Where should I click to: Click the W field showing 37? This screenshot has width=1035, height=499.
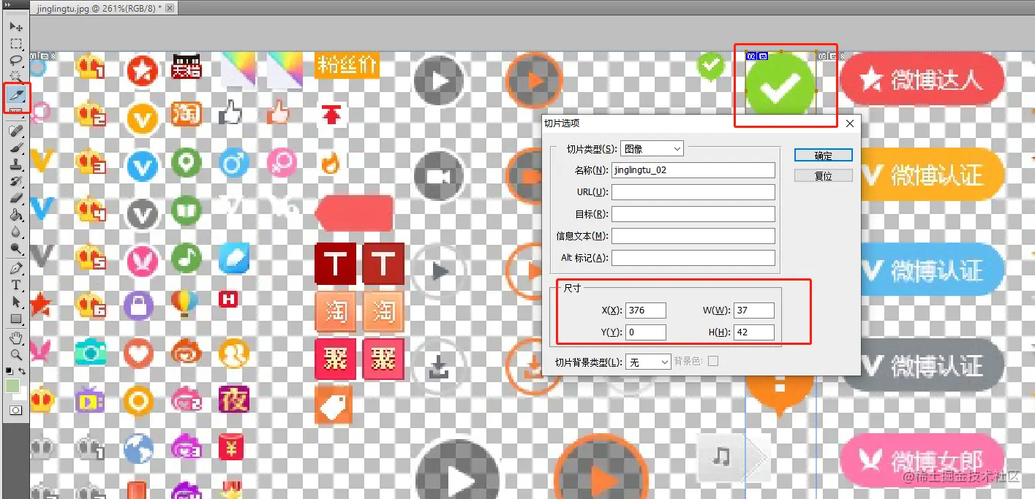pyautogui.click(x=754, y=311)
